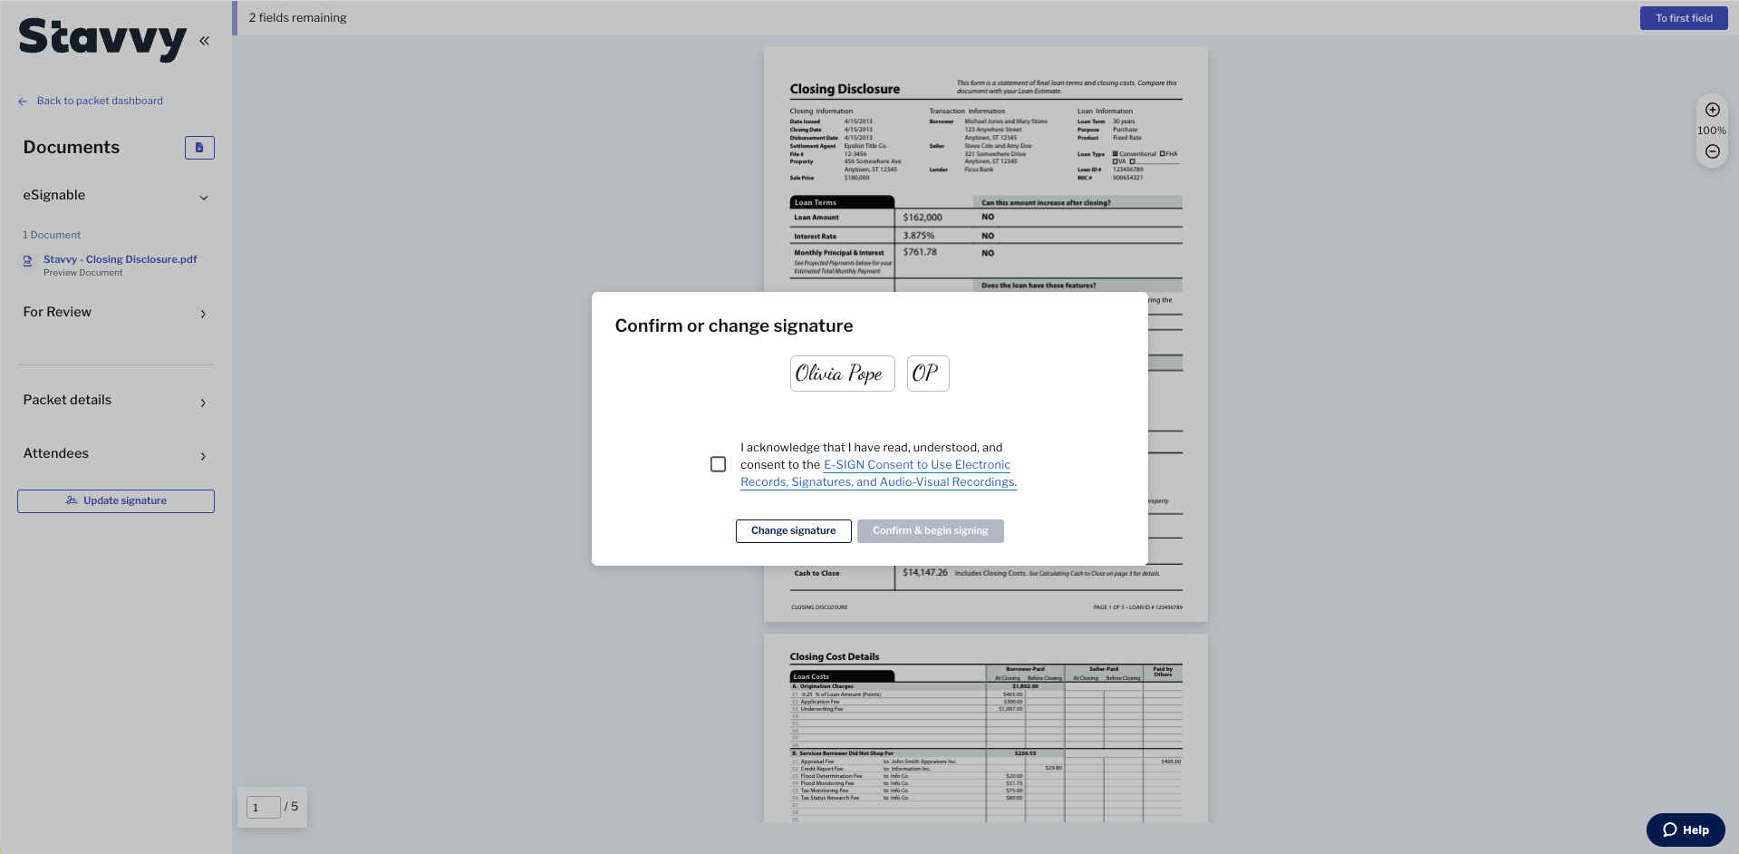Open Stavvy - Closing Disclosure.pdf

[x=120, y=259]
